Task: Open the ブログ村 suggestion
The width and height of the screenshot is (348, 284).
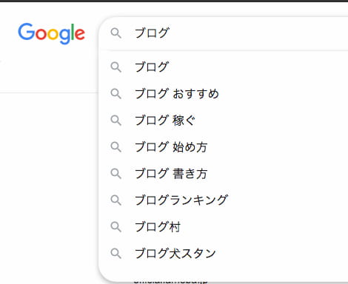Action: point(224,227)
